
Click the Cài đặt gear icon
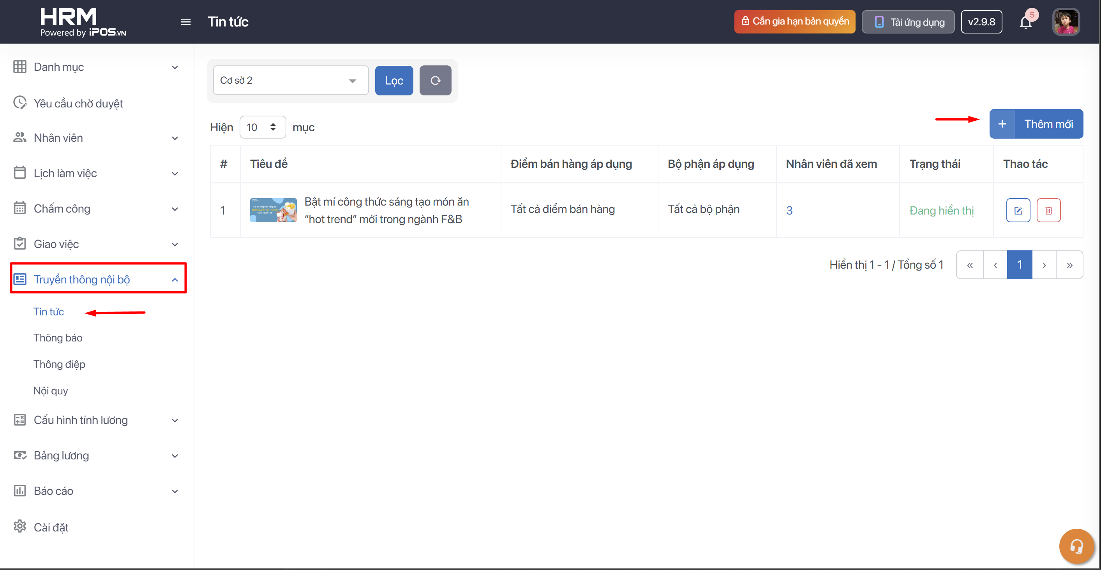pos(19,526)
